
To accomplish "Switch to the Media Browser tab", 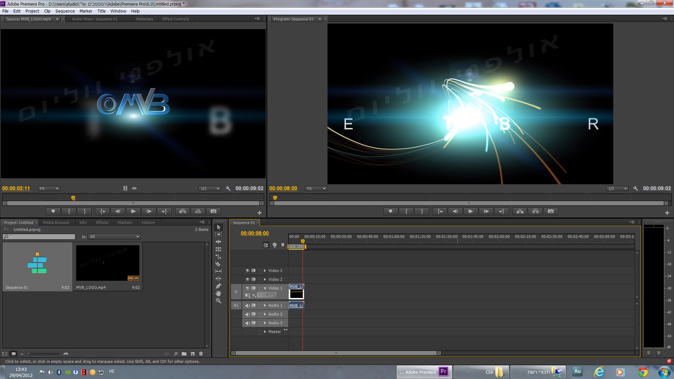I will (56, 222).
